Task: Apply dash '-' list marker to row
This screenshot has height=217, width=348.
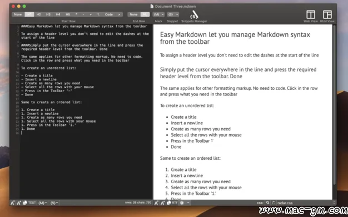Action: [x=83, y=14]
